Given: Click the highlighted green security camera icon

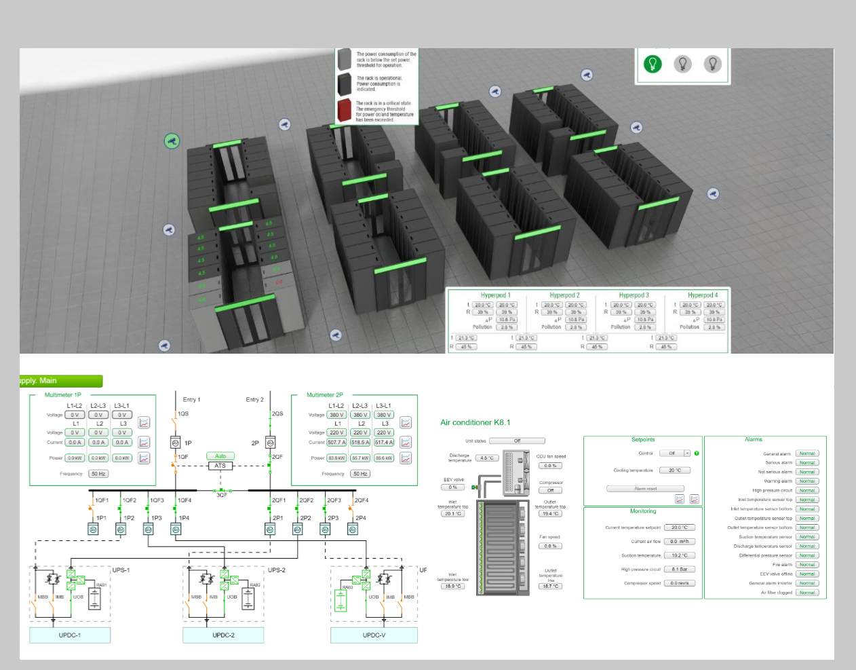Looking at the screenshot, I should [x=172, y=141].
